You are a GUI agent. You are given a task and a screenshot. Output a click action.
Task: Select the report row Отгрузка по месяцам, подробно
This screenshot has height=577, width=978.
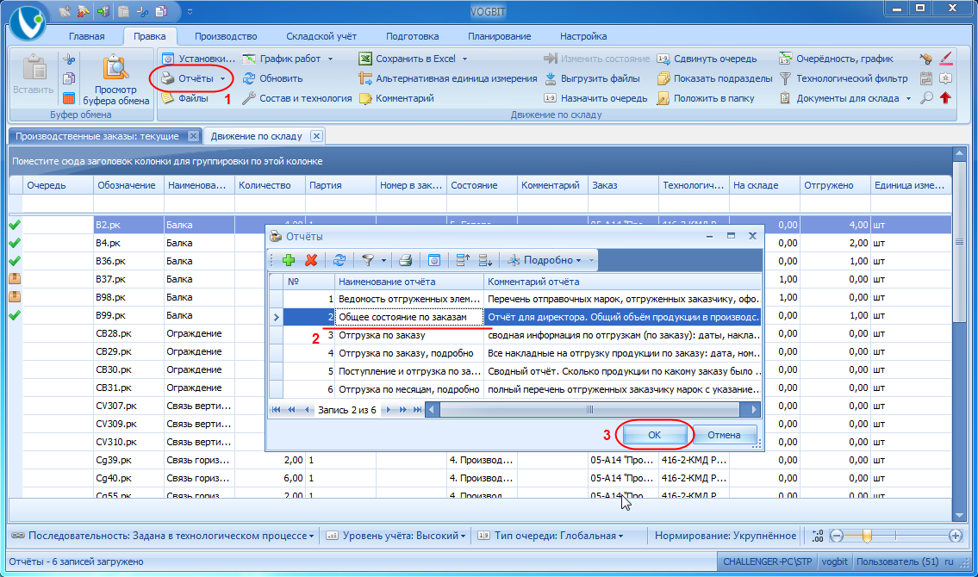(514, 389)
